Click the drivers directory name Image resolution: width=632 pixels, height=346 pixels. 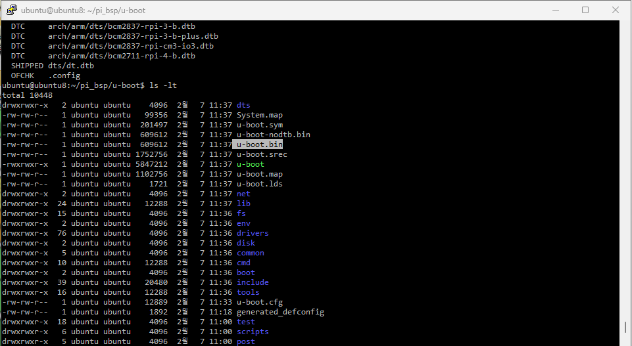click(253, 233)
